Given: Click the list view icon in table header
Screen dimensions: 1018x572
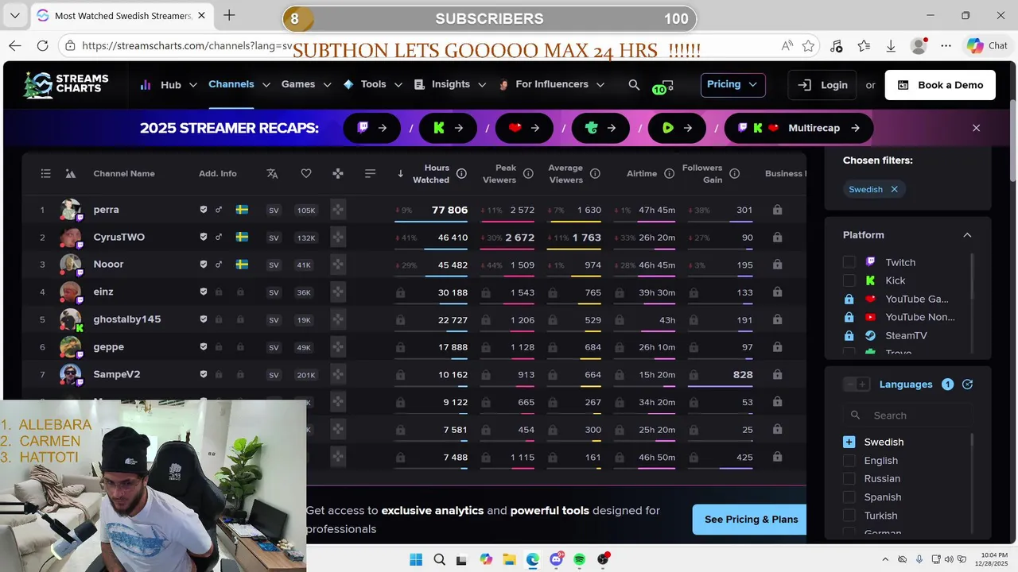Looking at the screenshot, I should 45,173.
